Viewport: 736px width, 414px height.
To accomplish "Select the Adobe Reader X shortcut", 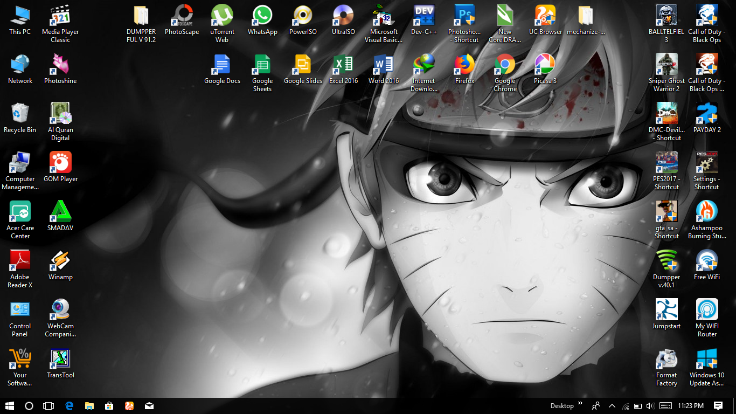I will tap(20, 261).
